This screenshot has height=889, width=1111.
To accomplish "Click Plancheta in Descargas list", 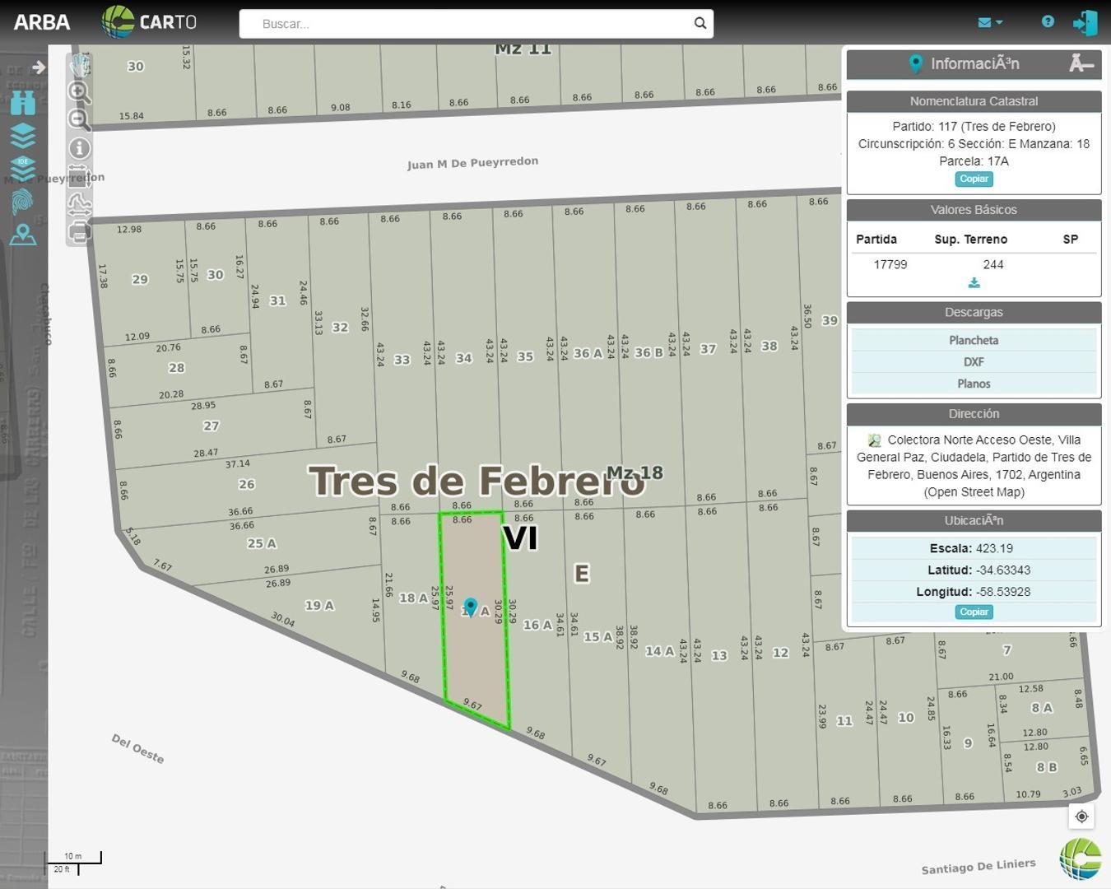I will click(974, 340).
